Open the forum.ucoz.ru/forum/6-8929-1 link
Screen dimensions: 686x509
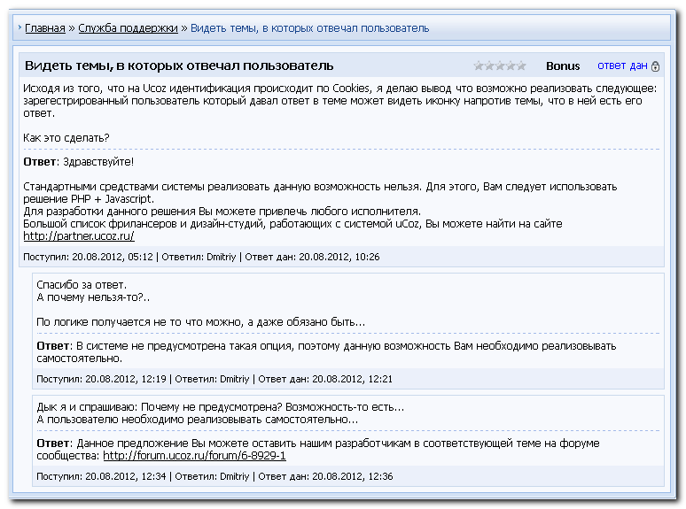194,456
